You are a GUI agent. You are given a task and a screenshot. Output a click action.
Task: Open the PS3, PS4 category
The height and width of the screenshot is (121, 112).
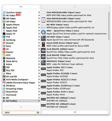pos(21,70)
